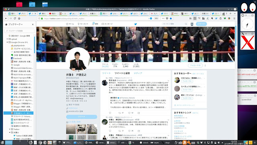
Task: Open the list all tabs dropdown
Action: [235, 13]
